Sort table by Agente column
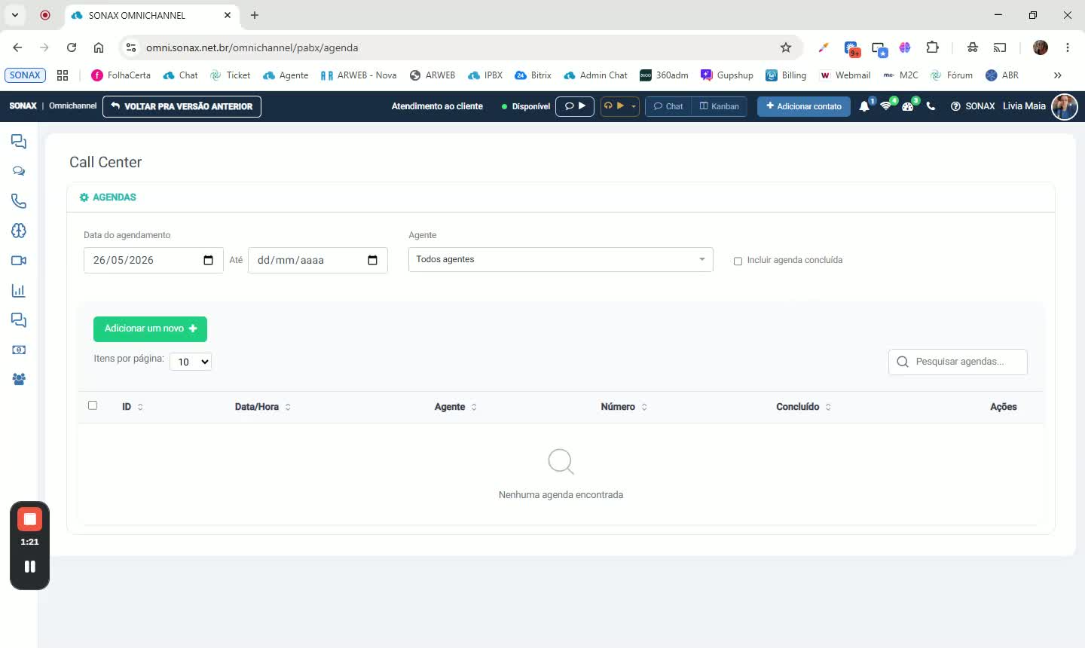The image size is (1085, 648). tap(456, 407)
